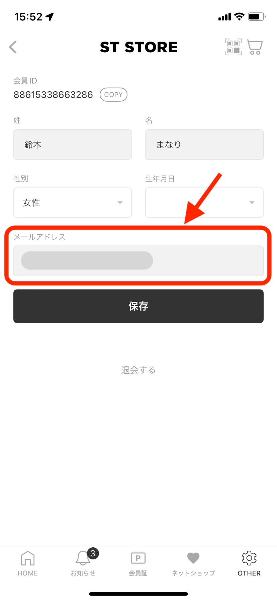Select the メールアドレス email input field

(x=138, y=261)
